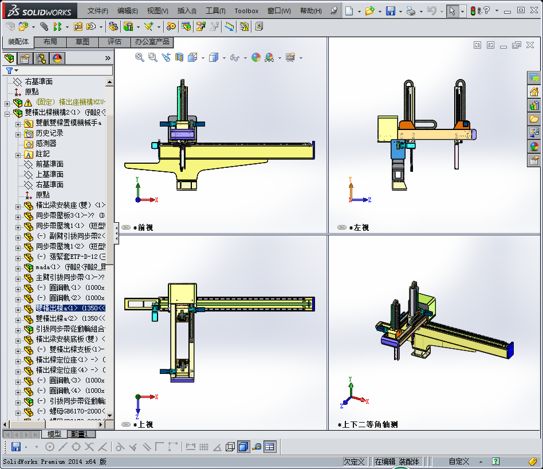543x469 pixels.
Task: Toggle midpoint snap
Action: (62, 447)
